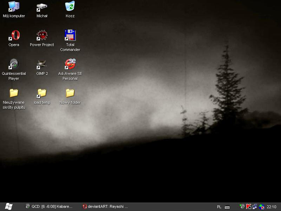281x211 pixels.
Task: Open the Windows Start button
Action: click(x=8, y=206)
